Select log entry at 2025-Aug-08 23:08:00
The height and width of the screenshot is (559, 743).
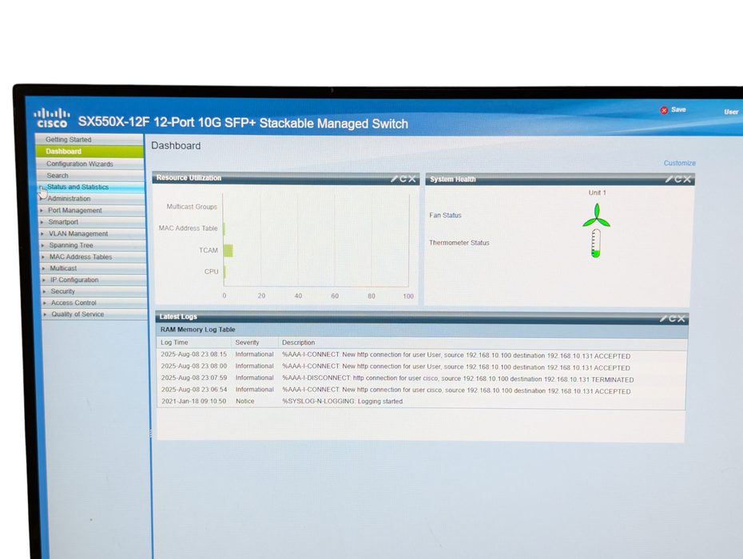(x=421, y=367)
